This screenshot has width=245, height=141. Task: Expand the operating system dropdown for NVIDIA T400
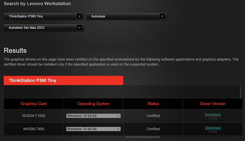click(x=93, y=129)
